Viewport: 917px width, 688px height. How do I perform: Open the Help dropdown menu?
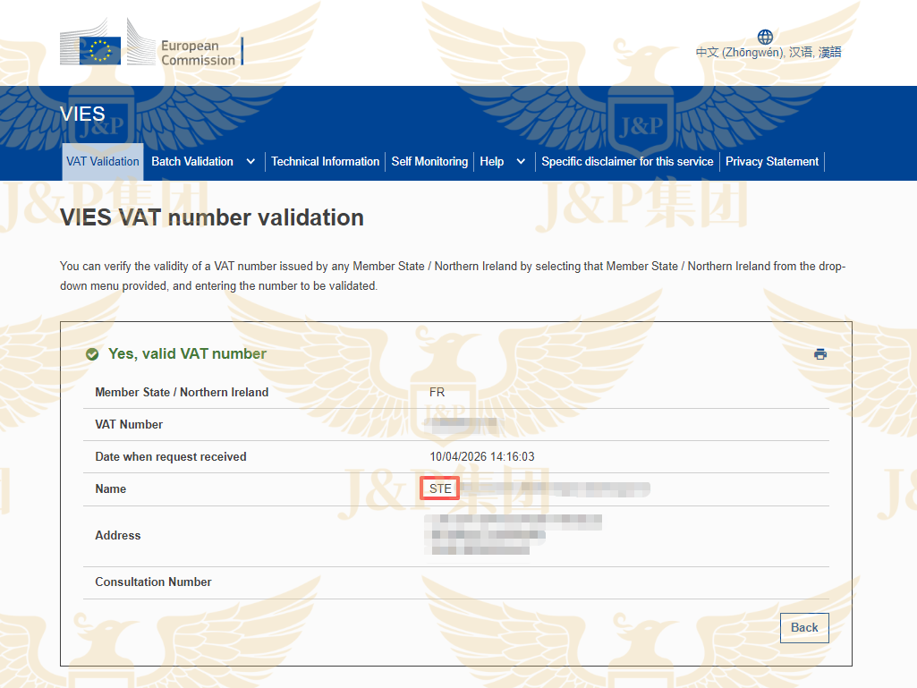tap(491, 161)
